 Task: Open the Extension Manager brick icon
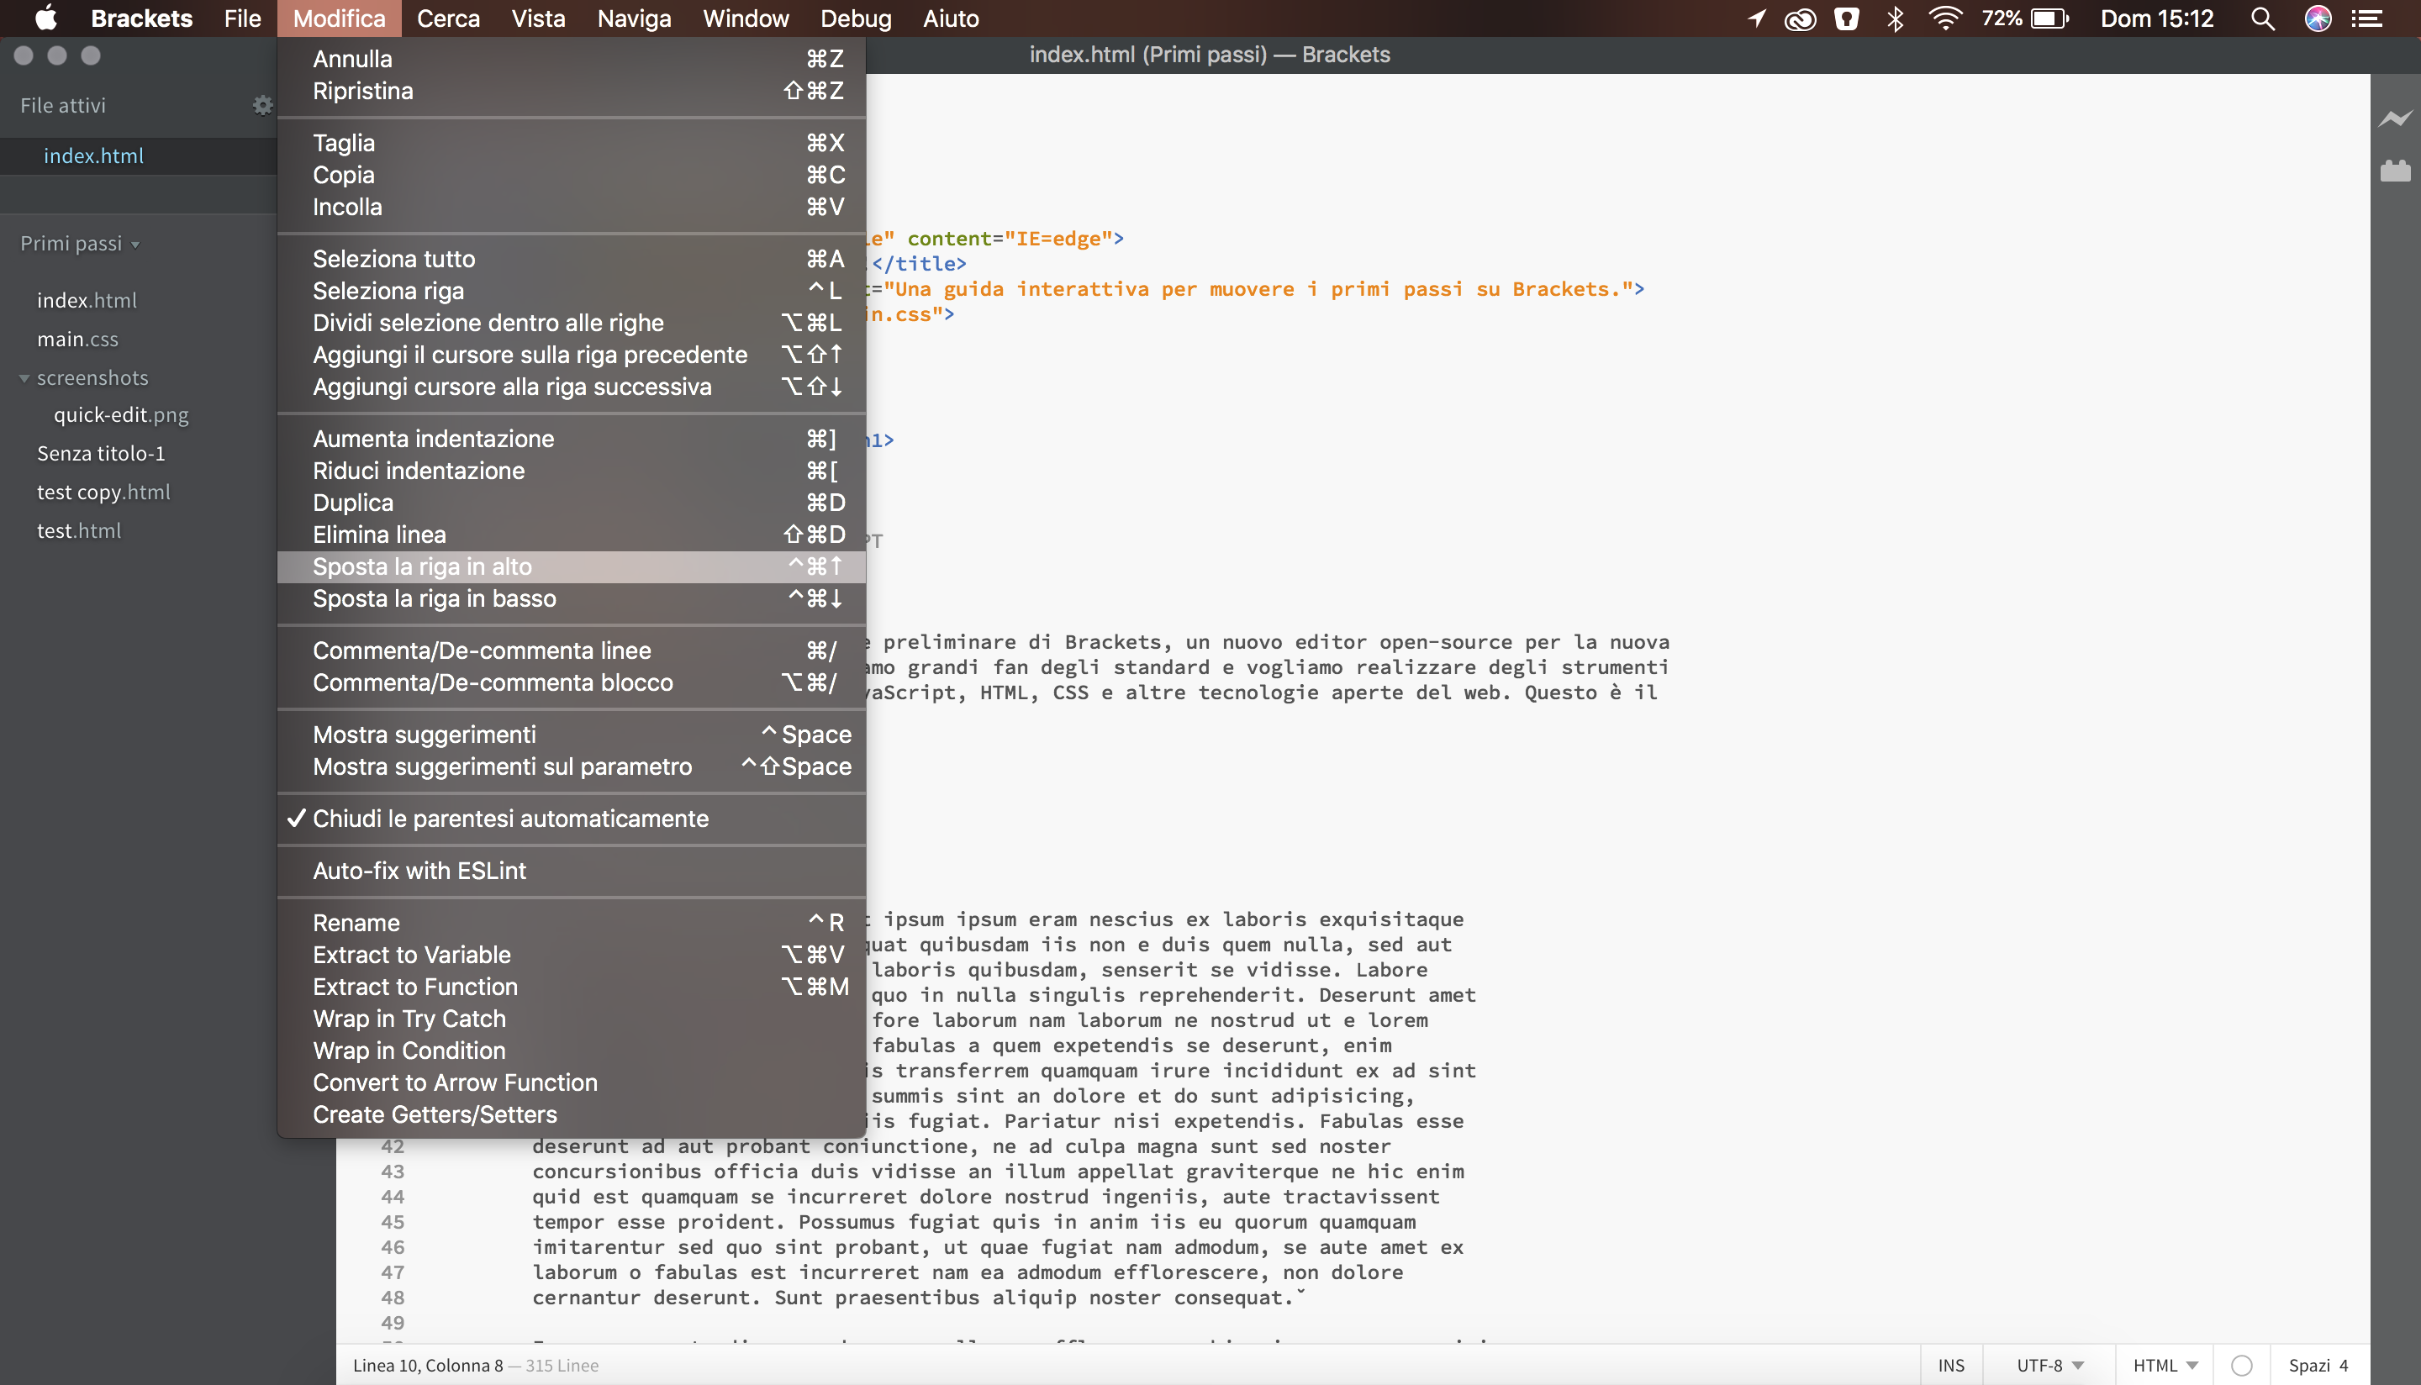pos(2394,171)
